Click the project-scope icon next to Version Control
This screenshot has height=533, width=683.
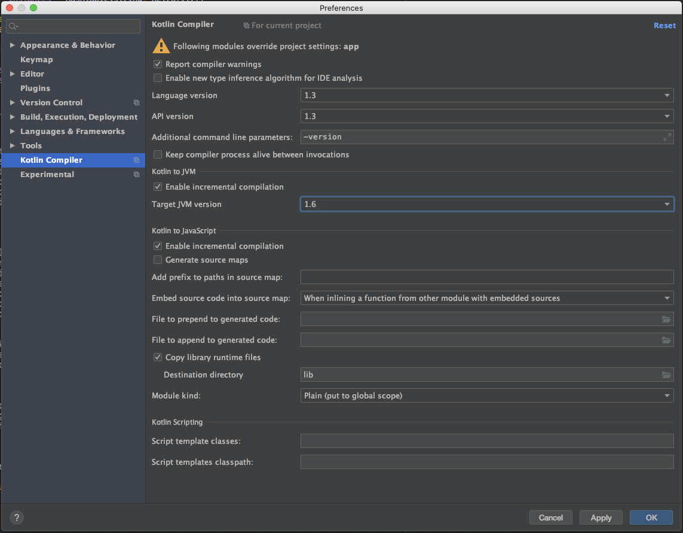tap(136, 102)
